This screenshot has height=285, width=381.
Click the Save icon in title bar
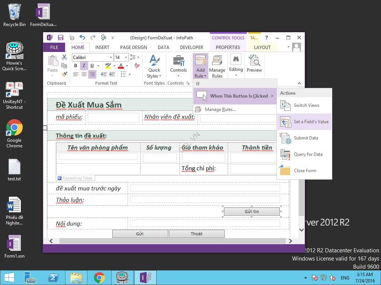[x=60, y=37]
